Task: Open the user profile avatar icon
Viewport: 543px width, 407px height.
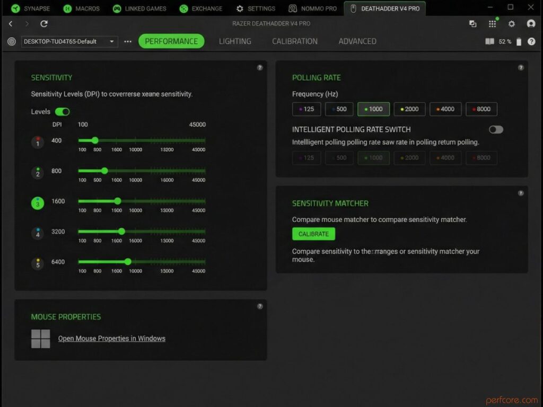Action: [531, 24]
